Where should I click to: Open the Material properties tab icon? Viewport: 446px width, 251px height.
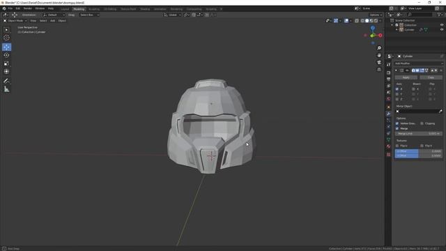(x=389, y=146)
